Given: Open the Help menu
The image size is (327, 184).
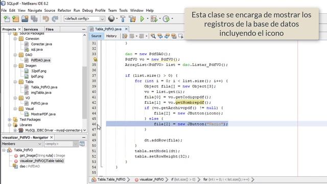Looking at the screenshot, I should coord(150,10).
